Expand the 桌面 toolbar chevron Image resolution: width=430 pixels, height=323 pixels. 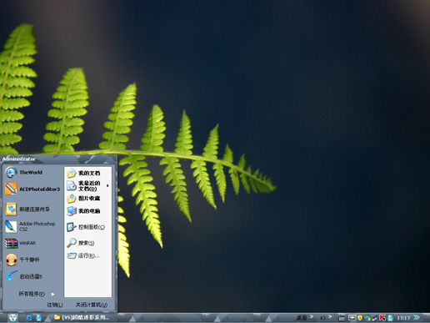[312, 316]
